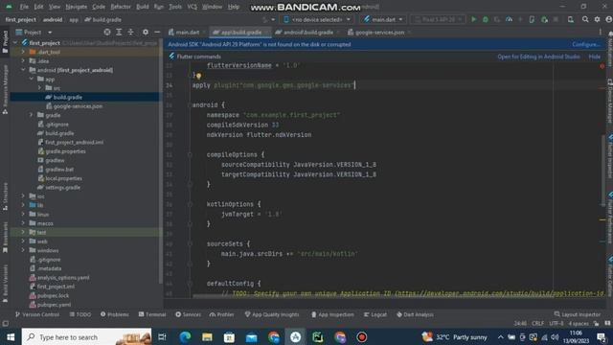Image resolution: width=613 pixels, height=345 pixels.
Task: Open App Quality Insights tool window
Action: pos(272,314)
